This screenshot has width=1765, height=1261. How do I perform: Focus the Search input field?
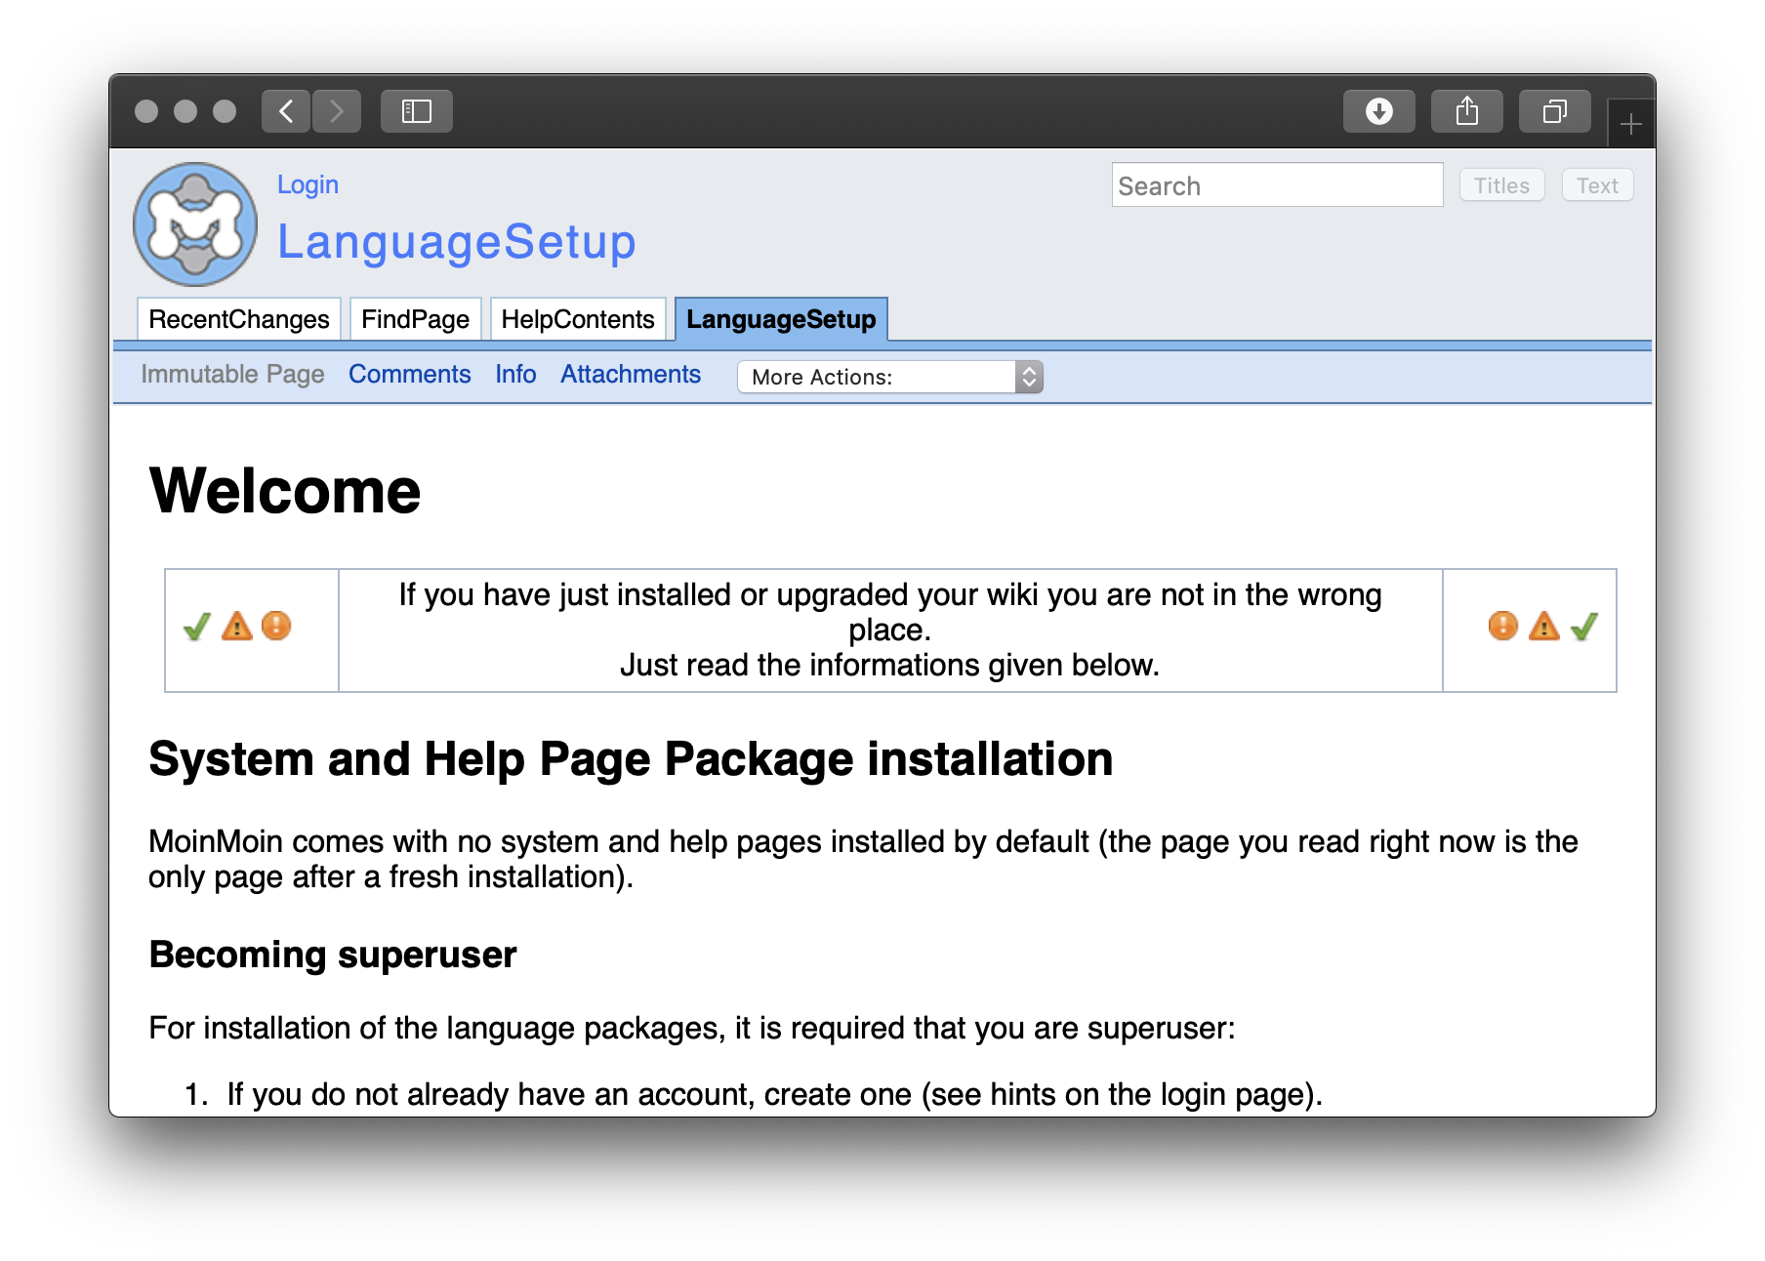(1276, 185)
